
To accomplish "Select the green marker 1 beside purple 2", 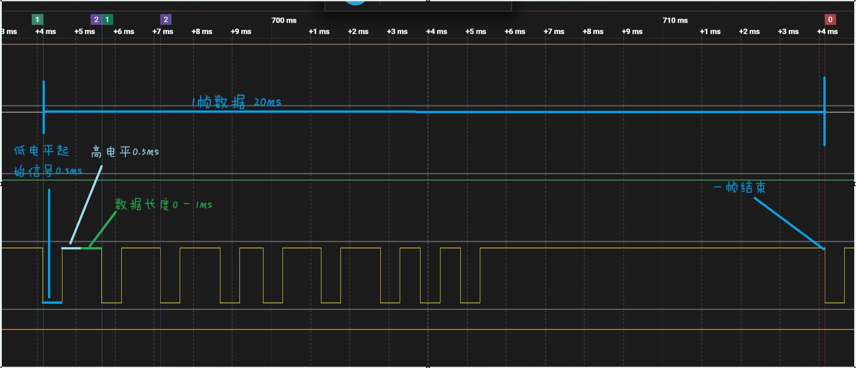I will click(107, 19).
